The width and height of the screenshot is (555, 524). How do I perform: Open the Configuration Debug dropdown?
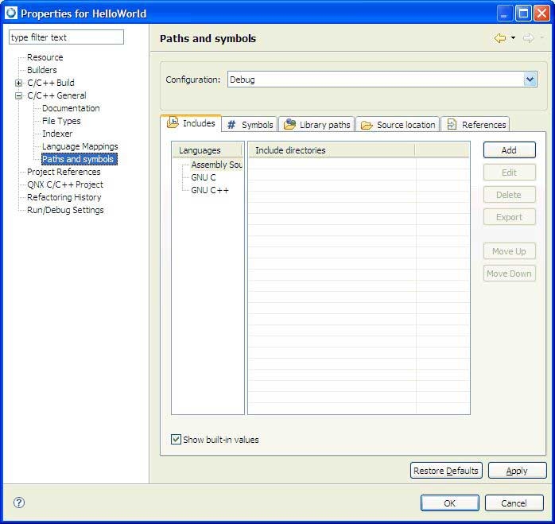tap(530, 80)
